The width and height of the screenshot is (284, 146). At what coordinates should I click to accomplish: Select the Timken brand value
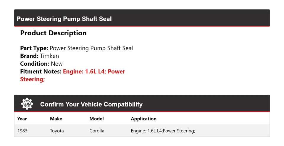point(49,56)
